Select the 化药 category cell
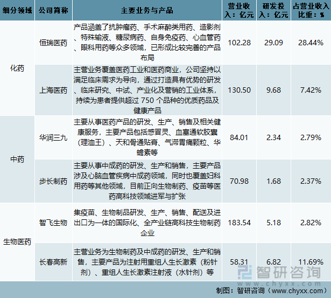The width and height of the screenshot is (331, 298). 17,68
